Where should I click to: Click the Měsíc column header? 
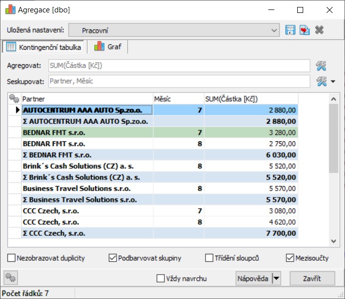[x=178, y=99]
